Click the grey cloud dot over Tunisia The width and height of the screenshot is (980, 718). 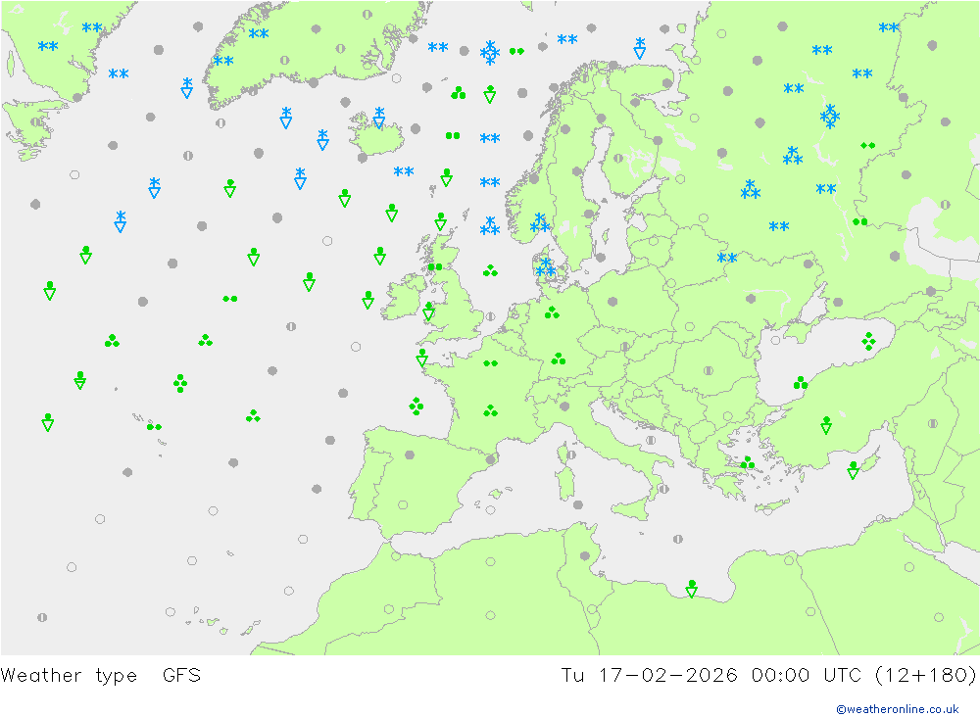585,555
